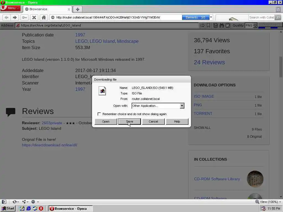Open reviewer 2603private profile link
This screenshot has width=283, height=212.
tap(52, 123)
